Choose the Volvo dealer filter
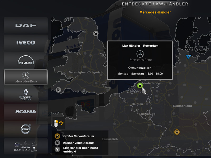This screenshot has height=158, width=211. point(26,129)
